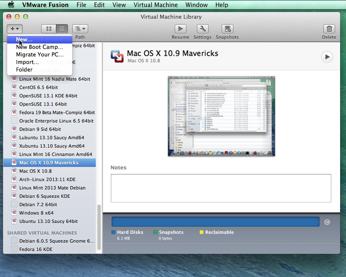Click the 6.1 MB hard disk size text

(123, 238)
